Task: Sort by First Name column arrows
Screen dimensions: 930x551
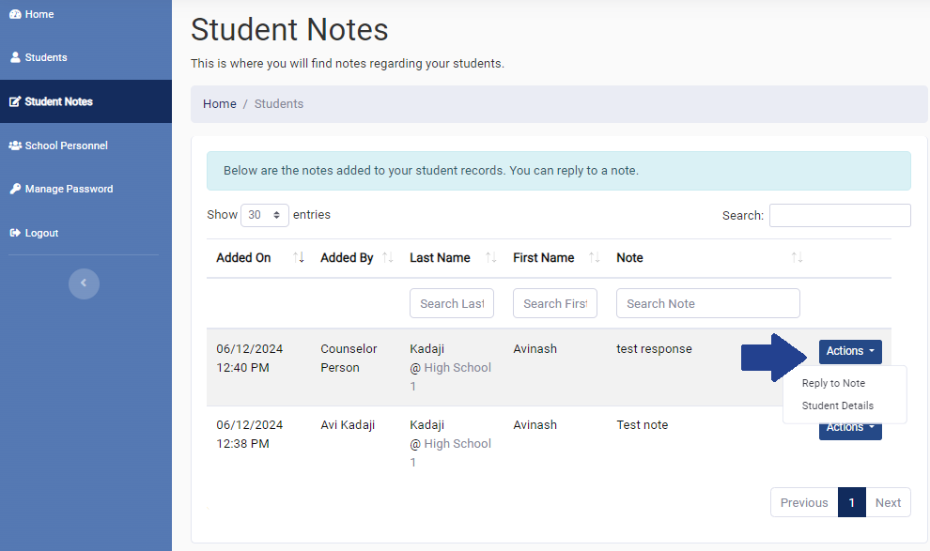Action: tap(594, 257)
